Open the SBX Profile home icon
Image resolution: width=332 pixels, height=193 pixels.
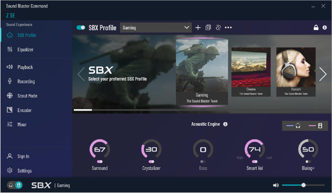pos(10,35)
